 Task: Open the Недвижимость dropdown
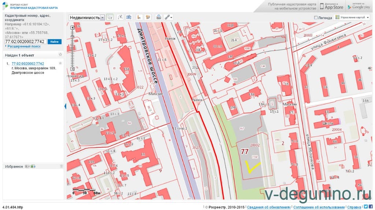tap(87, 17)
